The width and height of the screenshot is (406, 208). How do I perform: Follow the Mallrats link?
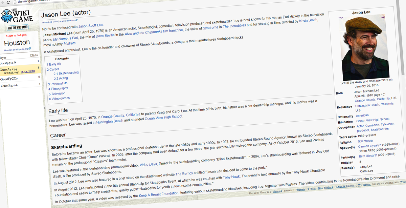pos(70,44)
